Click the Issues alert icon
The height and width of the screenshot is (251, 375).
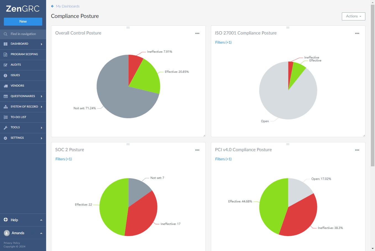6,75
